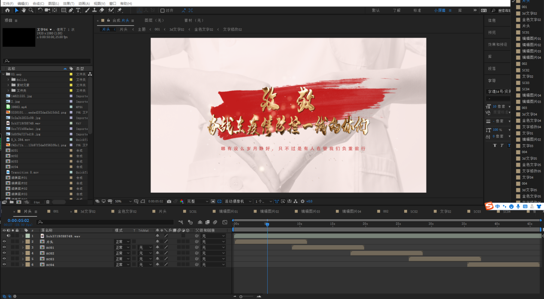Select the Pen tool
Screen dimensions: 544x299
(x=71, y=10)
